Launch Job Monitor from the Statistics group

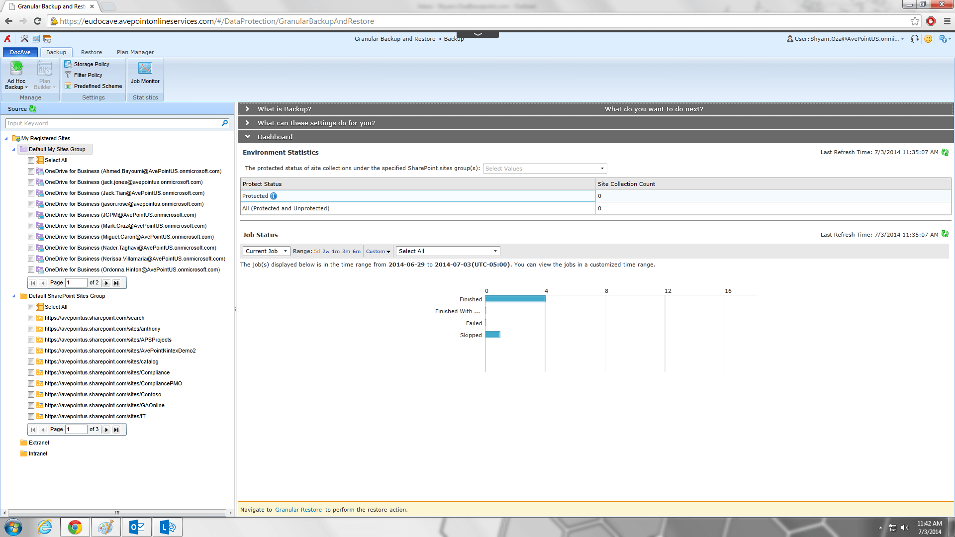coord(145,73)
